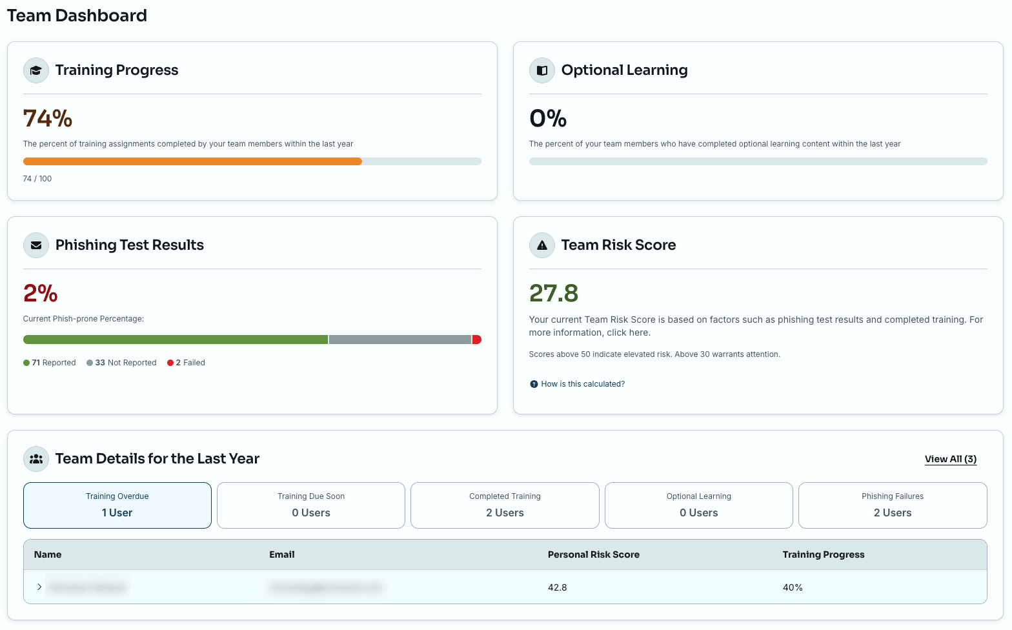
Task: Click the 42.8 personal risk score cell
Action: 558,587
